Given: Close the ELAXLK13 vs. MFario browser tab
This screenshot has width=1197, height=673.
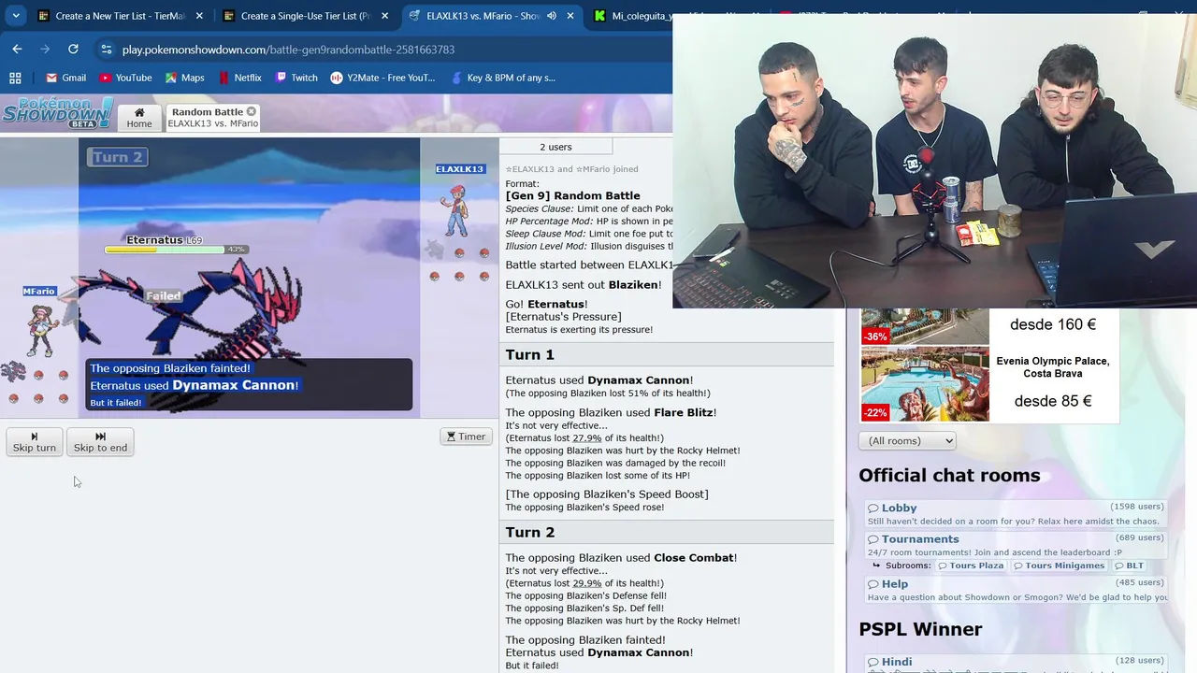Looking at the screenshot, I should (570, 16).
